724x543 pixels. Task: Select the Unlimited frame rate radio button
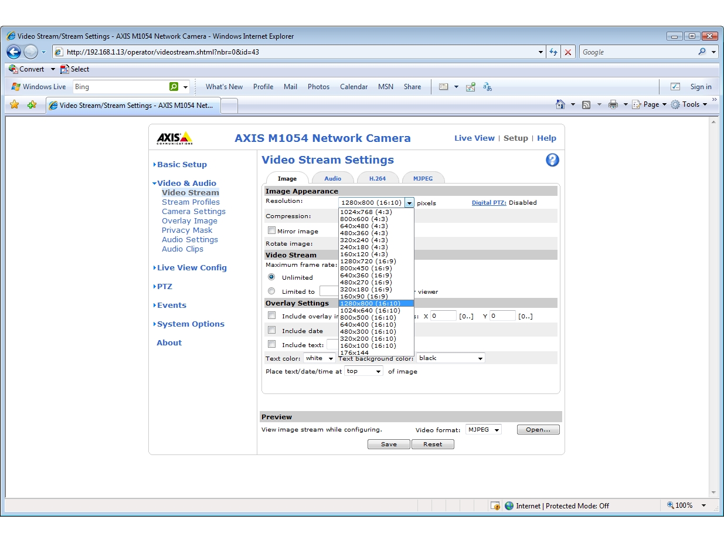271,277
